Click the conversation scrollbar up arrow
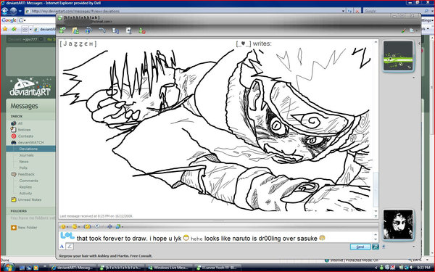 tap(376, 42)
